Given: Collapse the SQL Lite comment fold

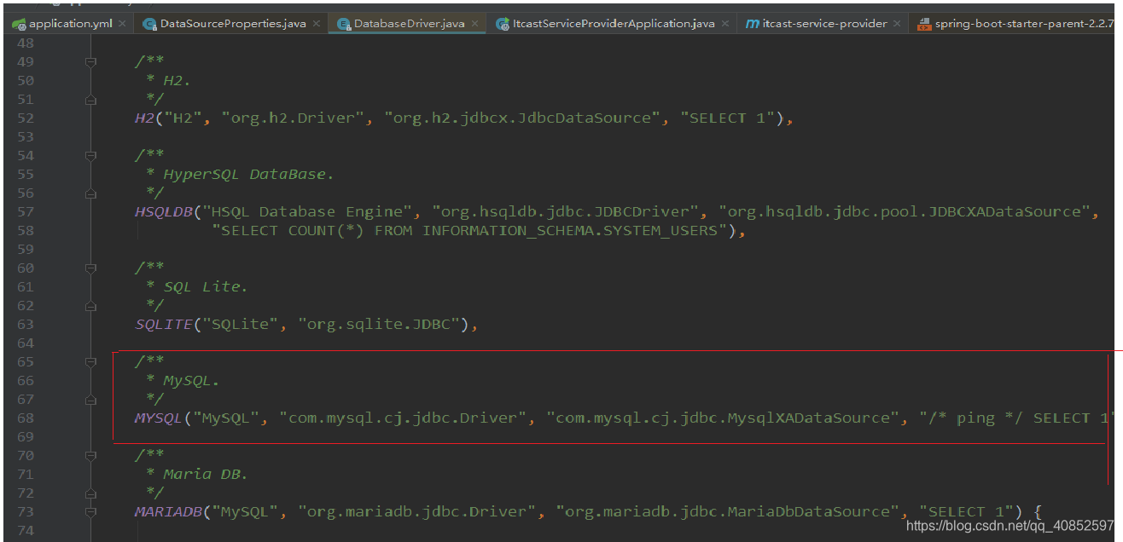Looking at the screenshot, I should pos(90,267).
